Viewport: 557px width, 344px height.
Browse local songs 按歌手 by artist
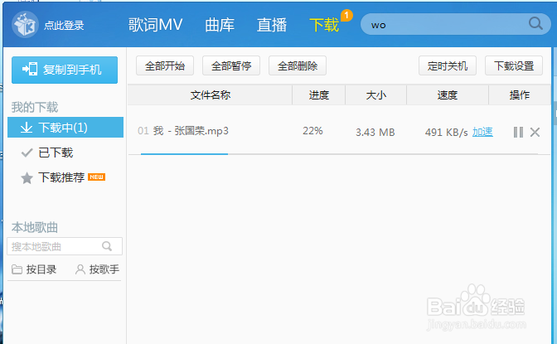97,269
